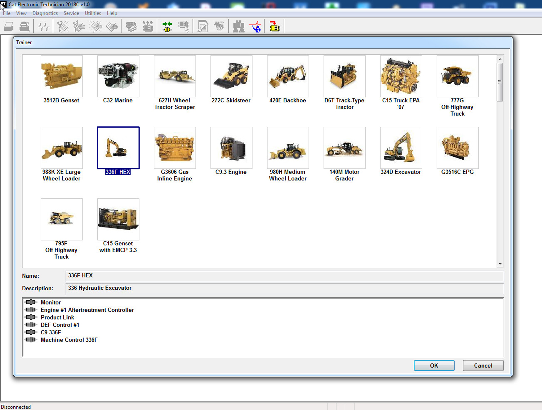Image resolution: width=542 pixels, height=410 pixels.
Task: Click the Status Tool waveform icon
Action: coord(43,27)
